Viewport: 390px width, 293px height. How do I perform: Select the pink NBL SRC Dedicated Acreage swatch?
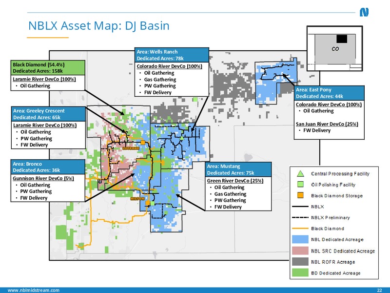pos(300,251)
